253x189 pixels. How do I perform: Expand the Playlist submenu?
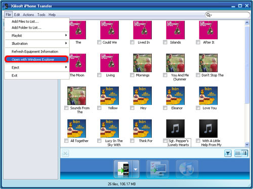click(x=37, y=36)
